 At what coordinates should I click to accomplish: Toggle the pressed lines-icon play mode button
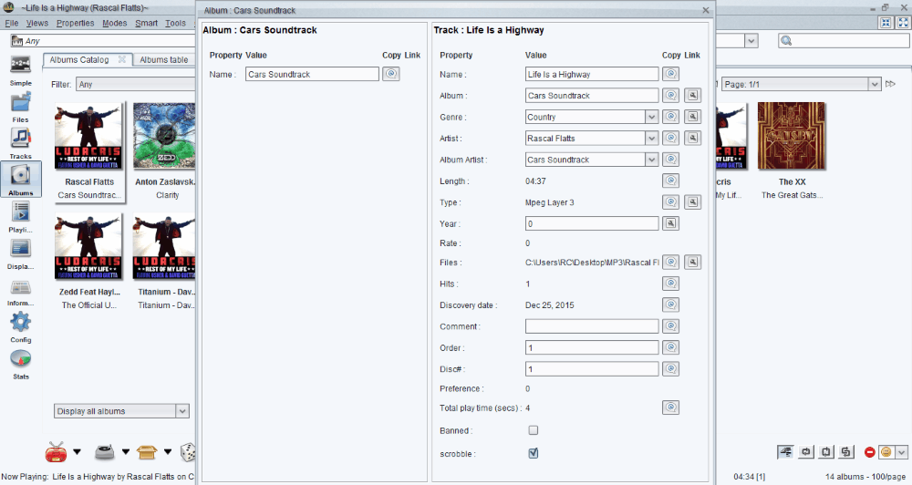(x=785, y=452)
